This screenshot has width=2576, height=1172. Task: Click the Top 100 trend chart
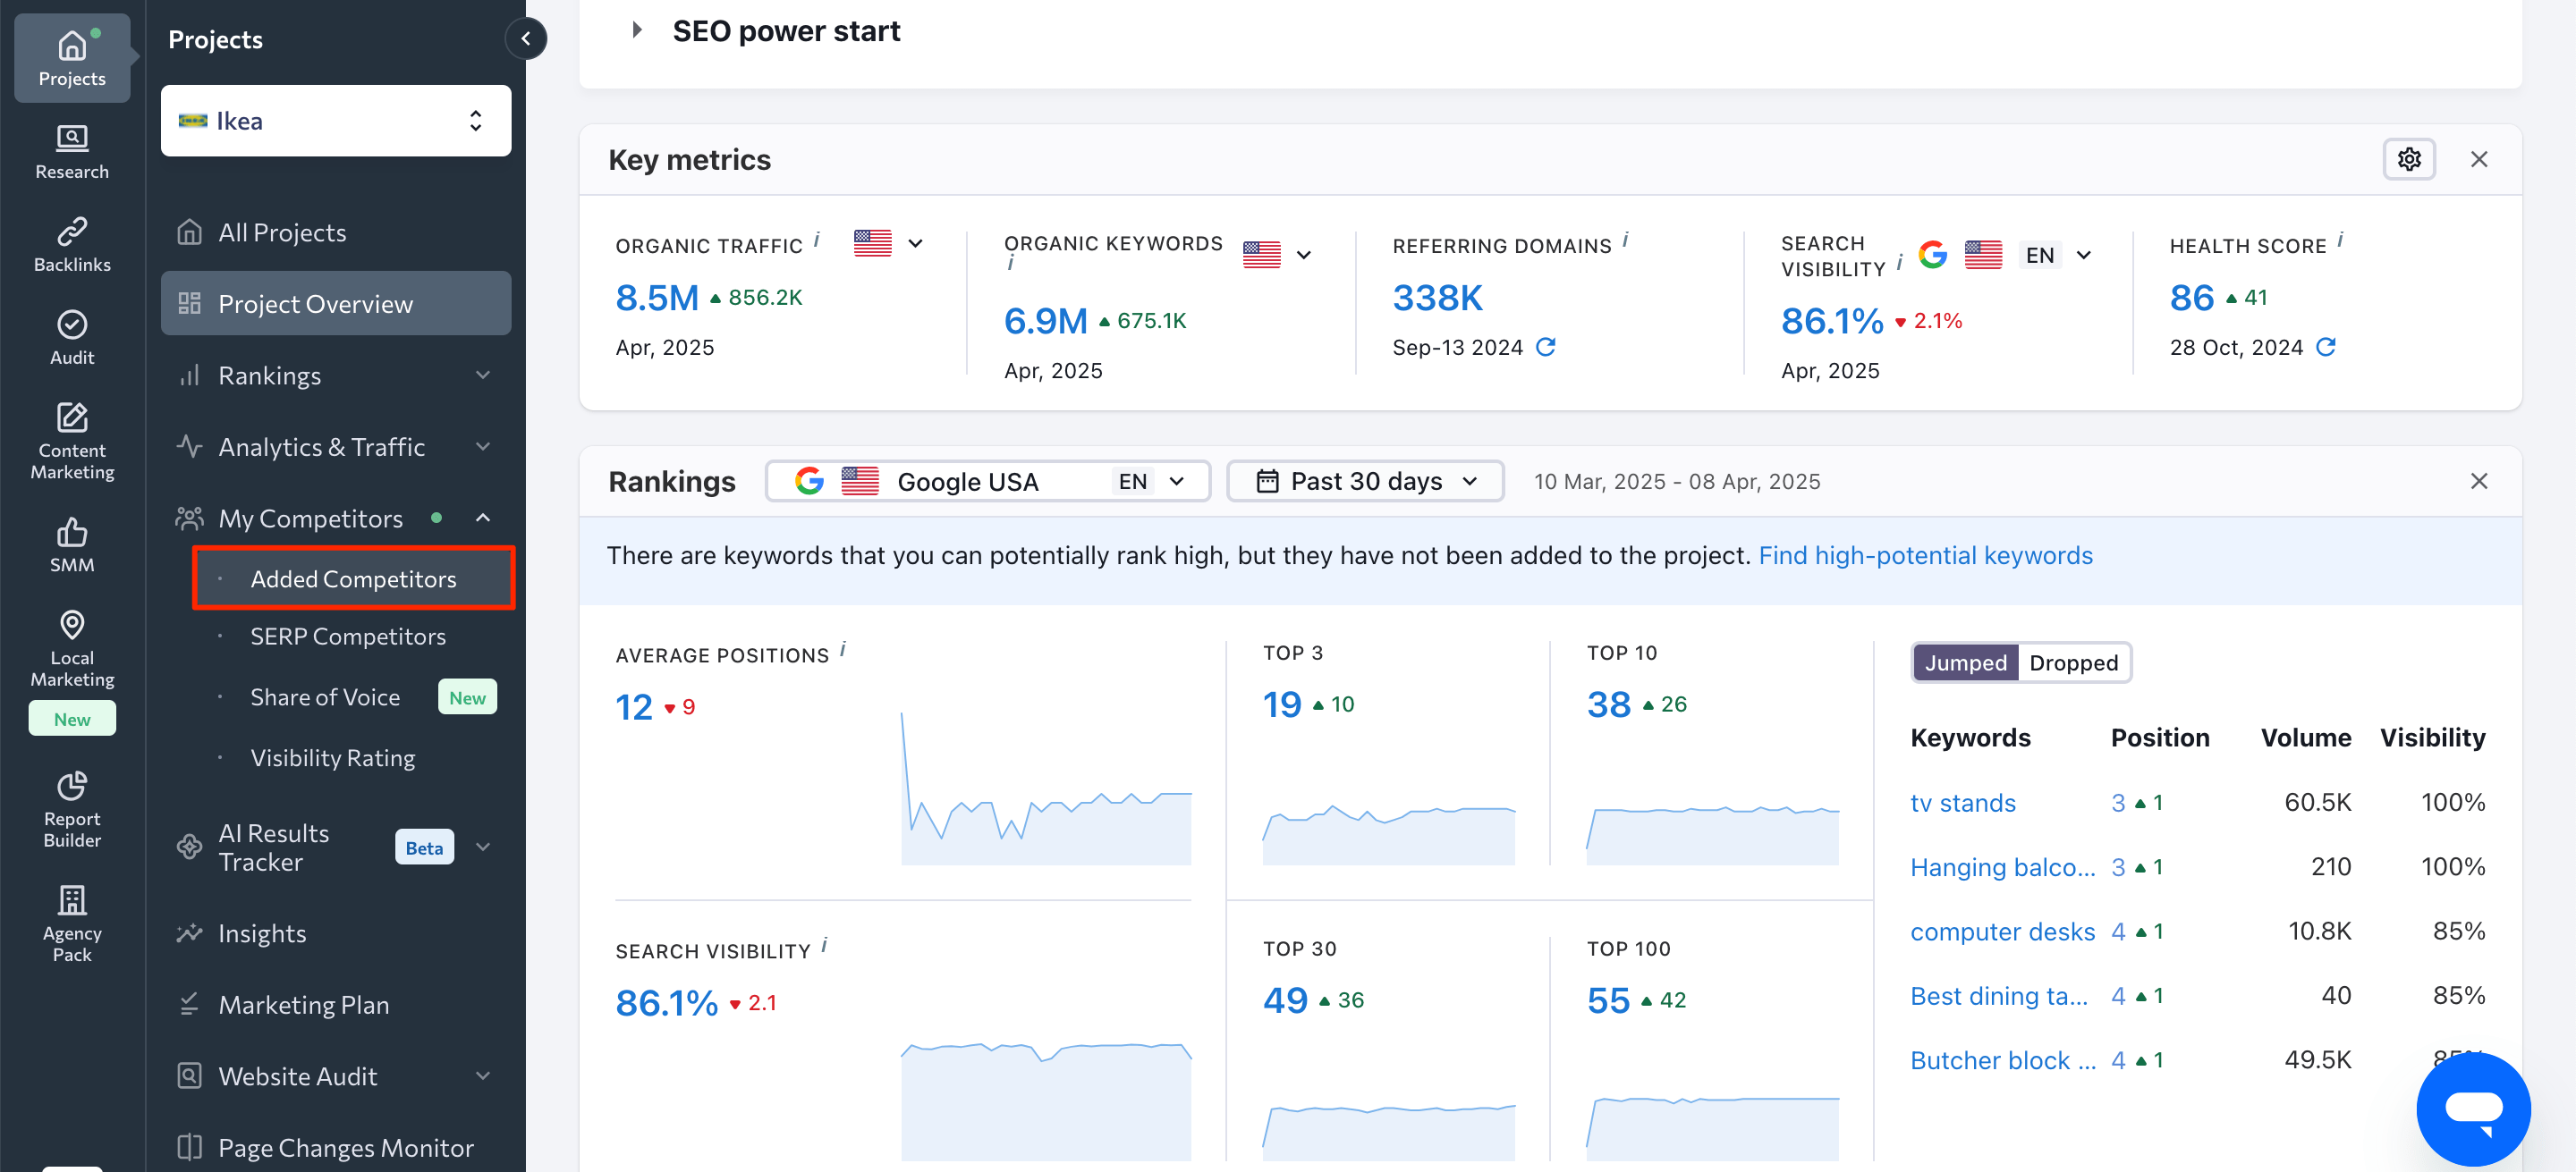tap(1712, 1127)
